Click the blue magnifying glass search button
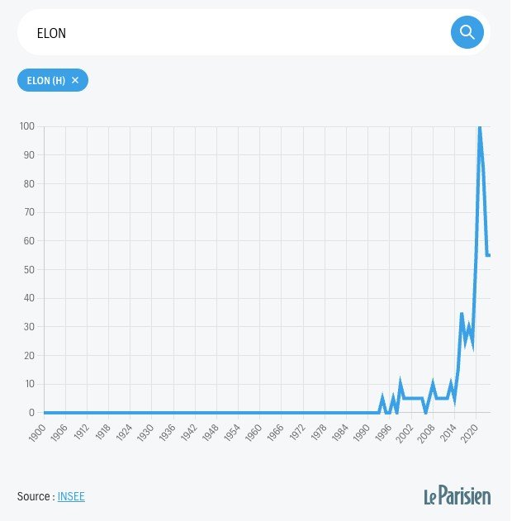The image size is (512, 521). 467,32
